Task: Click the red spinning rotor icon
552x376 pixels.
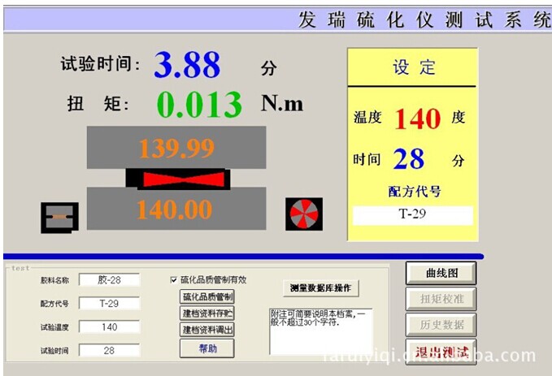Action: point(305,214)
